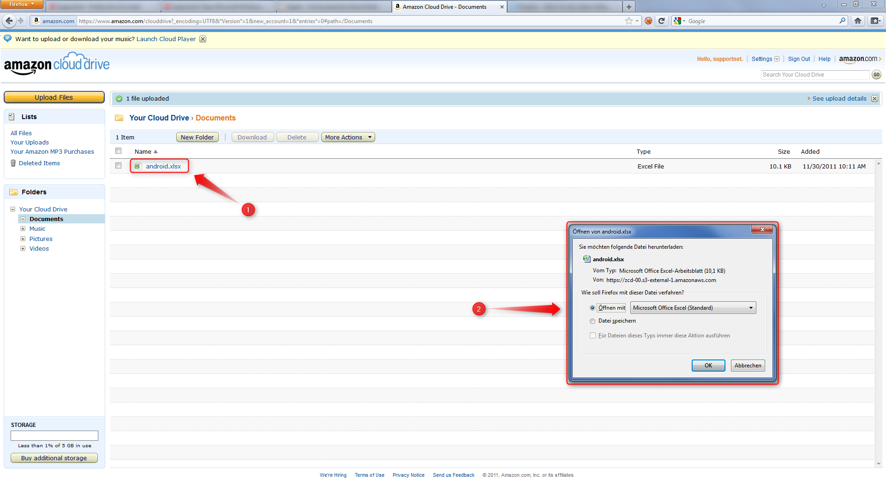The height and width of the screenshot is (480, 886).
Task: Open the Firefox menu button
Action: 21,4
